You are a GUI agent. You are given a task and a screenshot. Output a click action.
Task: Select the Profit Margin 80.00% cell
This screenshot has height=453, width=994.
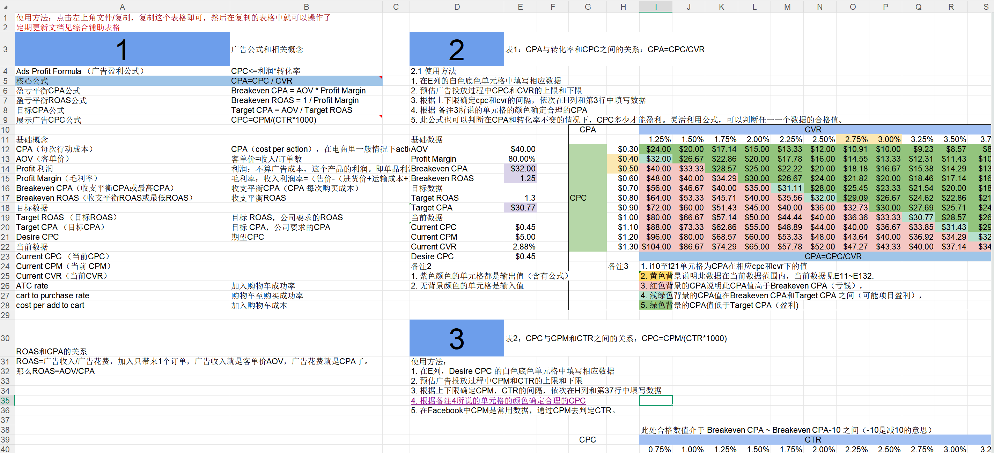520,159
